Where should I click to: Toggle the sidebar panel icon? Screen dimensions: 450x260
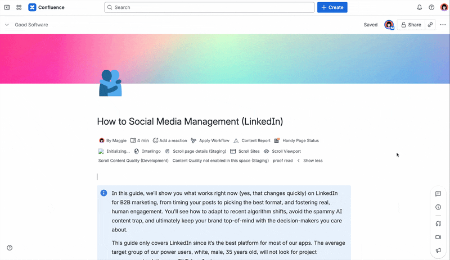click(7, 7)
